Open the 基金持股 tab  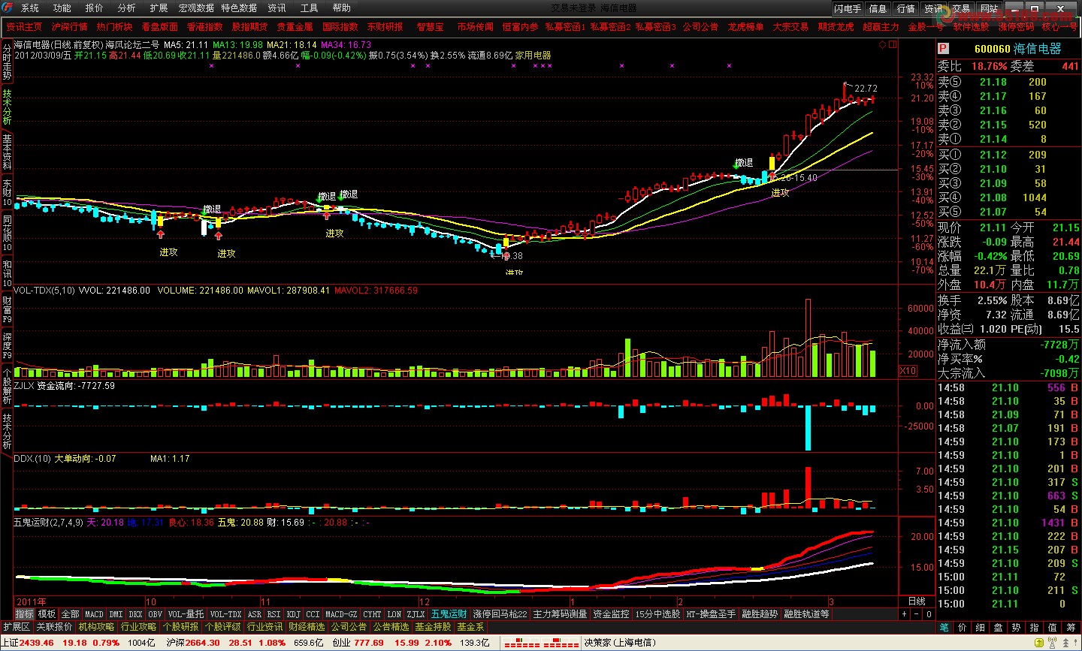[433, 627]
